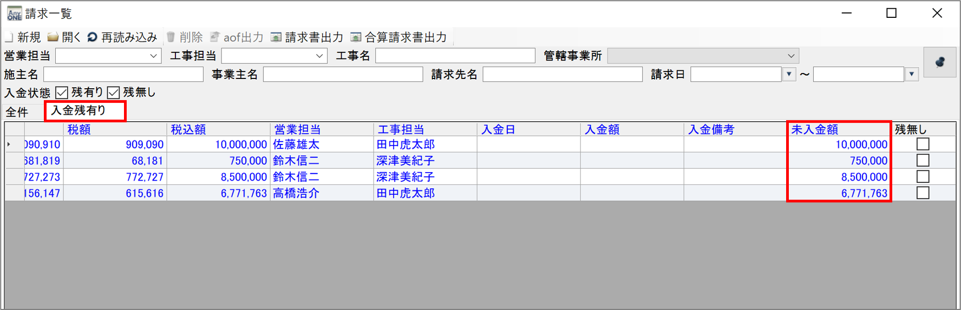Check 残無し box for the 佐藤雄太 row
Viewport: 961px width, 310px height.
coord(923,144)
